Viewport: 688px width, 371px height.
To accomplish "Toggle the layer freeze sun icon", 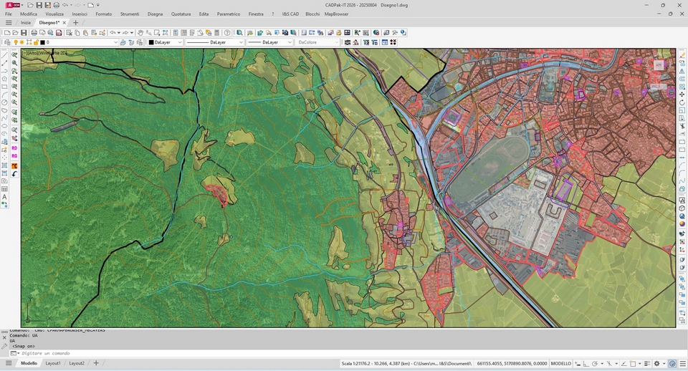I will (21, 42).
